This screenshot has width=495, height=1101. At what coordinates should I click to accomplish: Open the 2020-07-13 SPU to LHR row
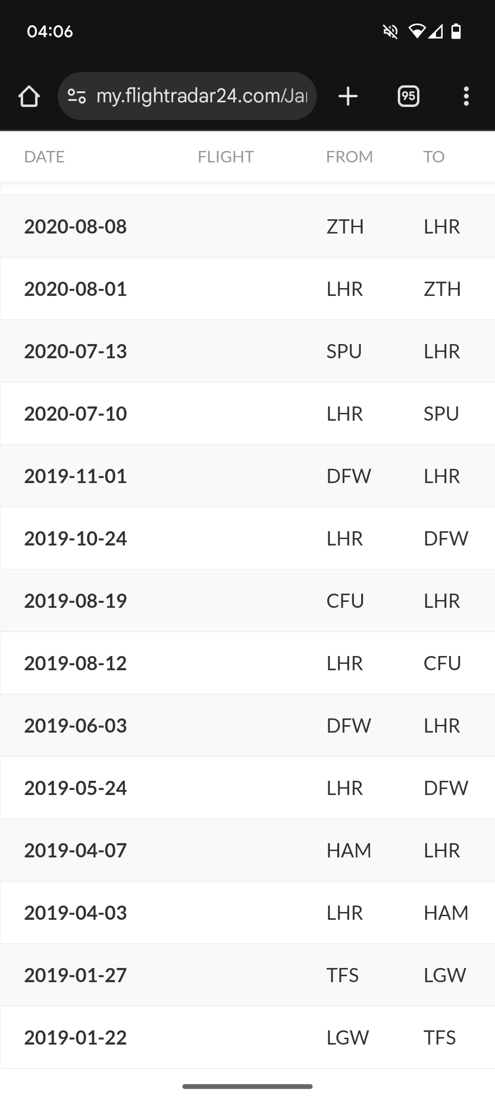(x=247, y=351)
